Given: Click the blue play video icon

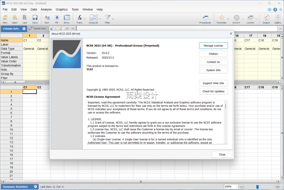Looking at the screenshot, I should click(270, 10).
